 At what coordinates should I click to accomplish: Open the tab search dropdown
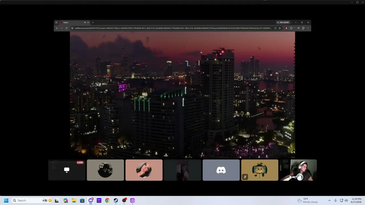click(56, 22)
